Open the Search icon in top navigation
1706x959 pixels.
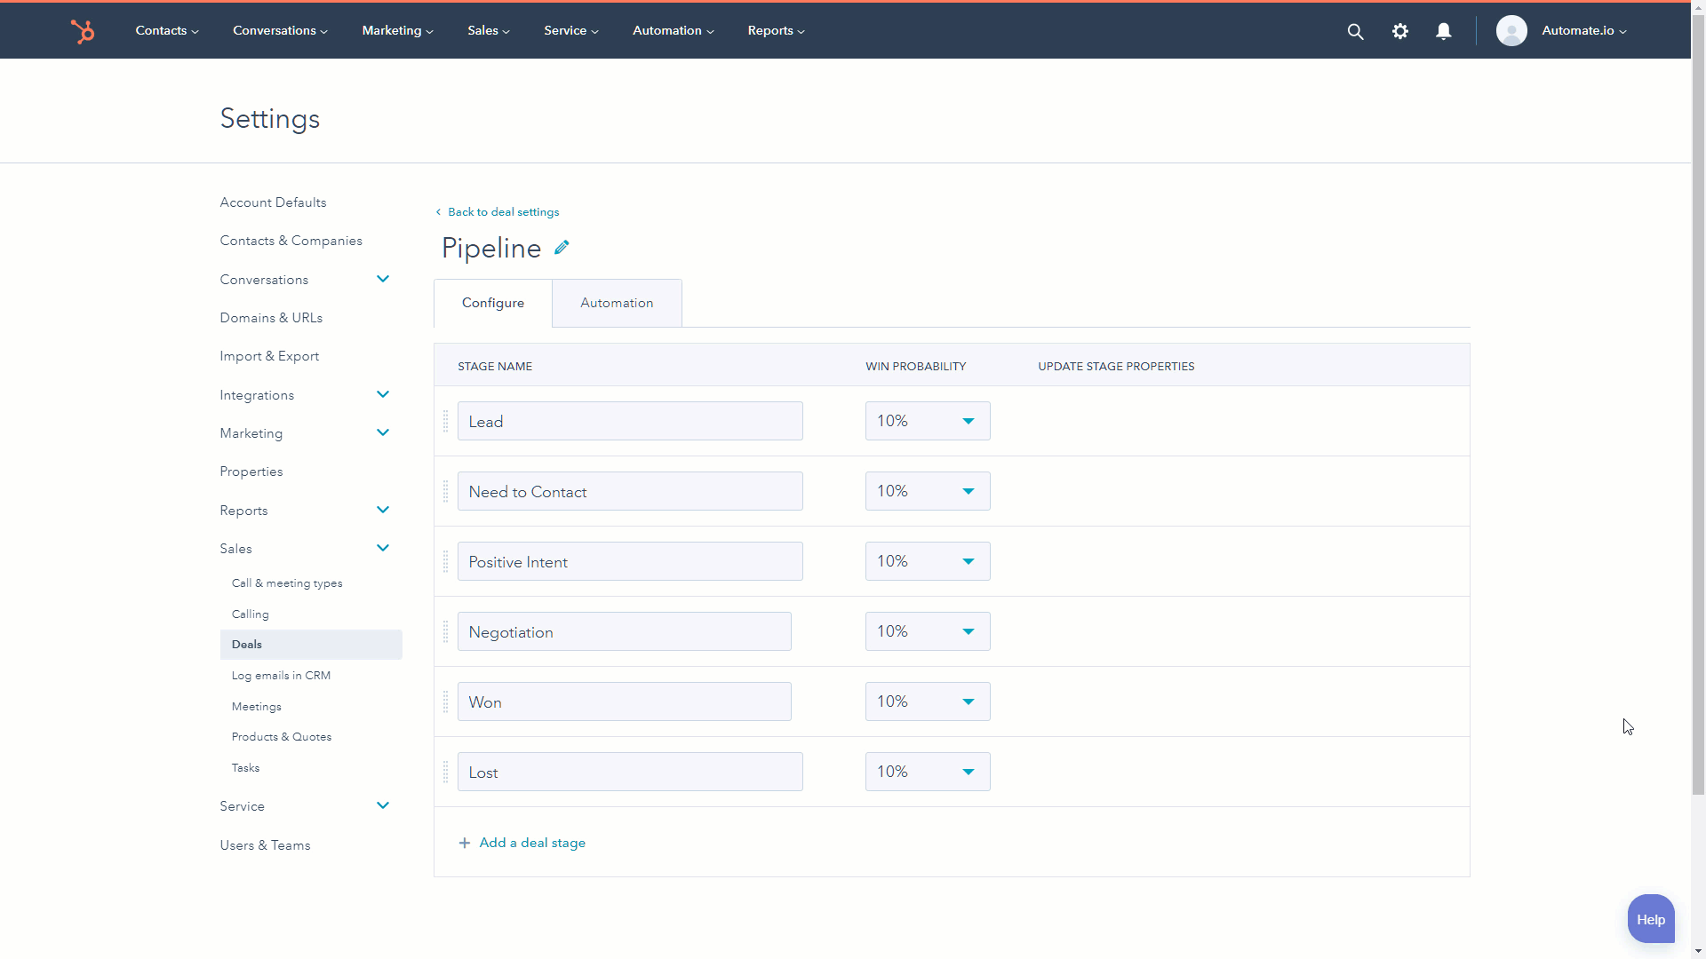pos(1356,32)
